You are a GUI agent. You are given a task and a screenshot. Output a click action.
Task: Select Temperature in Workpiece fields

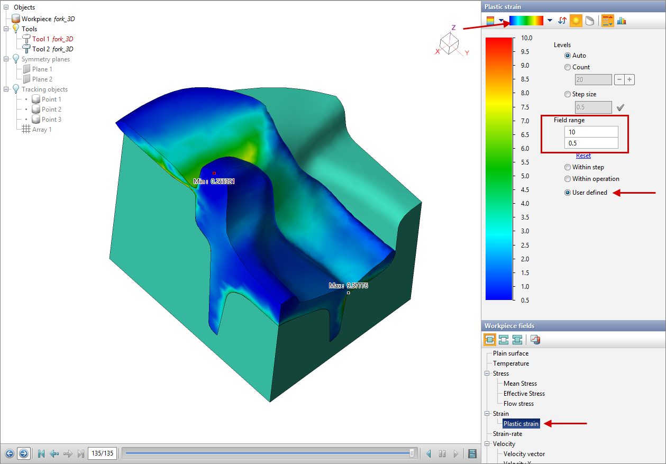(x=510, y=363)
